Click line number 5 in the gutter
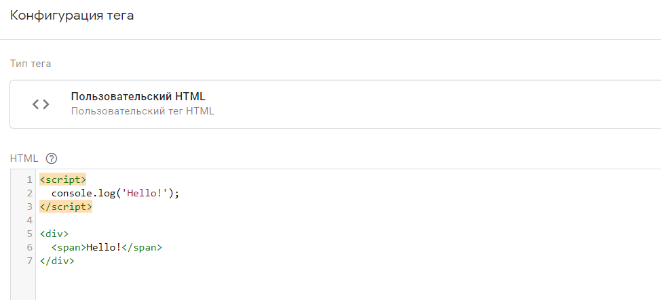This screenshot has height=300, width=661. pos(29,234)
